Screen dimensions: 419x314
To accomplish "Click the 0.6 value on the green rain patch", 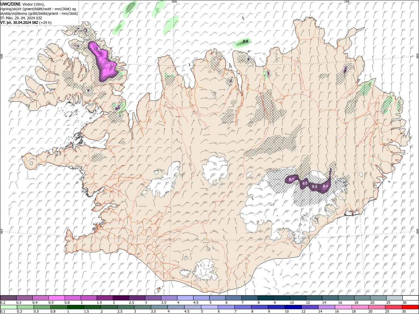I will coord(246,41).
